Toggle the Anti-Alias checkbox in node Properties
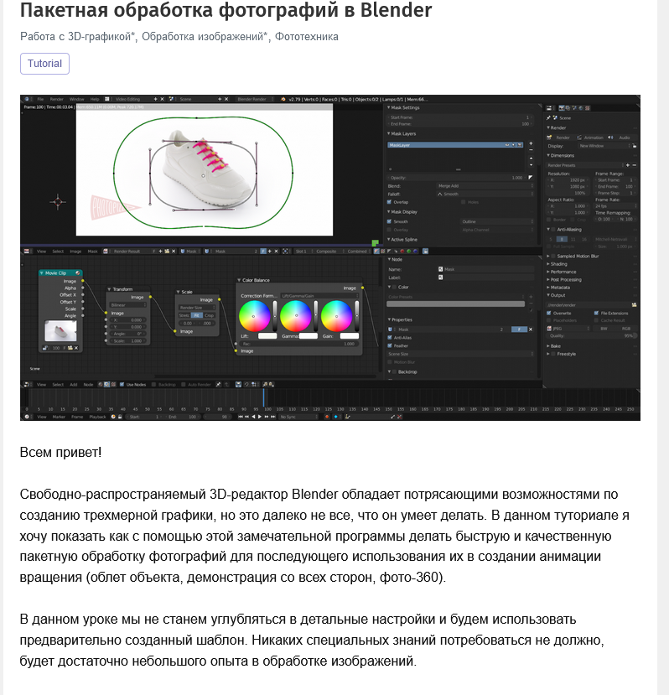Image resolution: width=669 pixels, height=695 pixels. (x=390, y=338)
